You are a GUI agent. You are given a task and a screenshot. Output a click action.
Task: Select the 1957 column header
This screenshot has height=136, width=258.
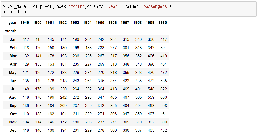click(x=125, y=23)
